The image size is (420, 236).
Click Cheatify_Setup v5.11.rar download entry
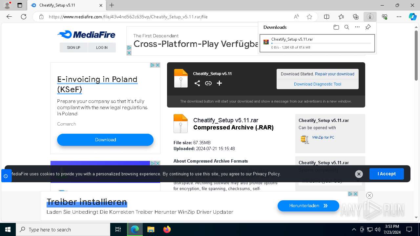(x=317, y=43)
